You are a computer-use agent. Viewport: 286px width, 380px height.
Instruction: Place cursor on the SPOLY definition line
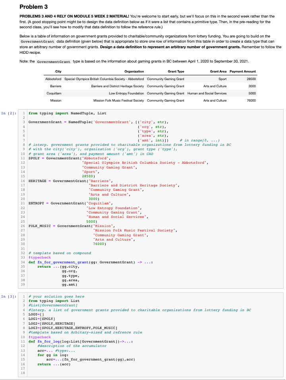(x=70, y=158)
